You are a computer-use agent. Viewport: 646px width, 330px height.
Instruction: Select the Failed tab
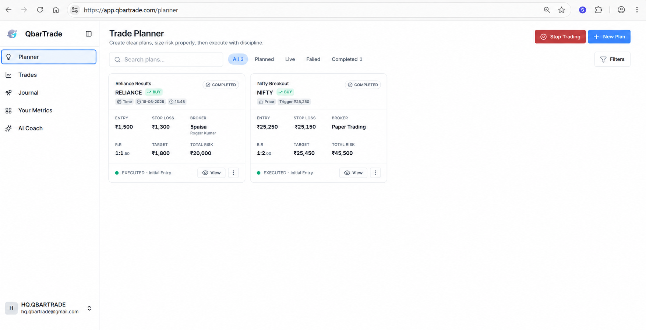pyautogui.click(x=313, y=59)
